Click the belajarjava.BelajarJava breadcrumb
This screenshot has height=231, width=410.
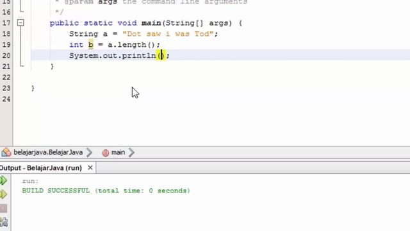tap(48, 152)
